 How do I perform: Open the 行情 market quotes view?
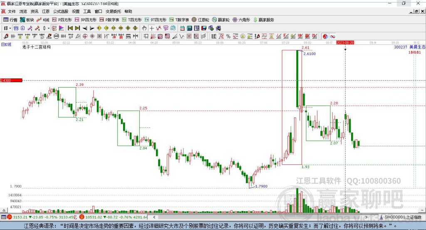10,20
